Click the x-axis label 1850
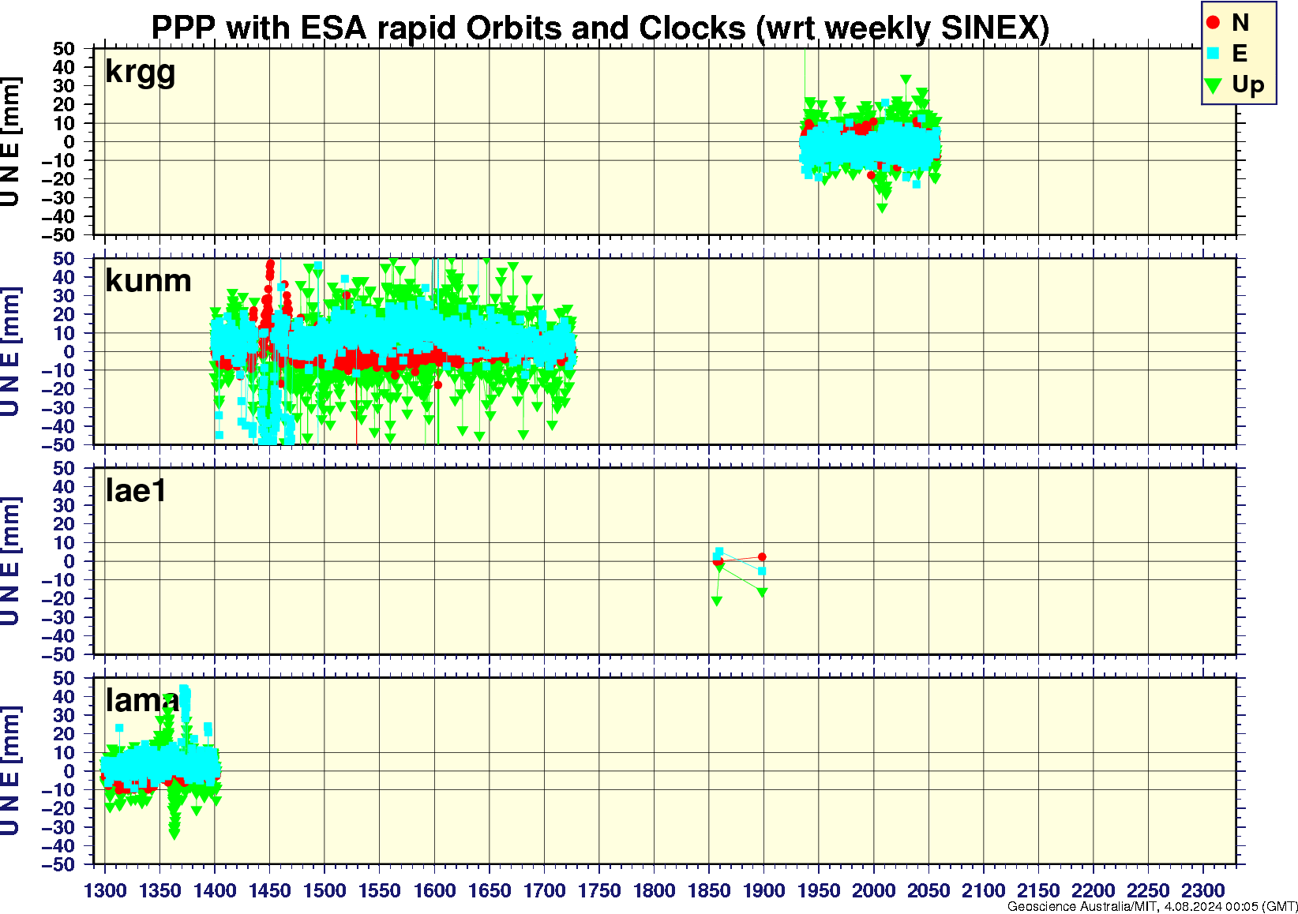Image resolution: width=1298 pixels, height=914 pixels. tap(709, 890)
